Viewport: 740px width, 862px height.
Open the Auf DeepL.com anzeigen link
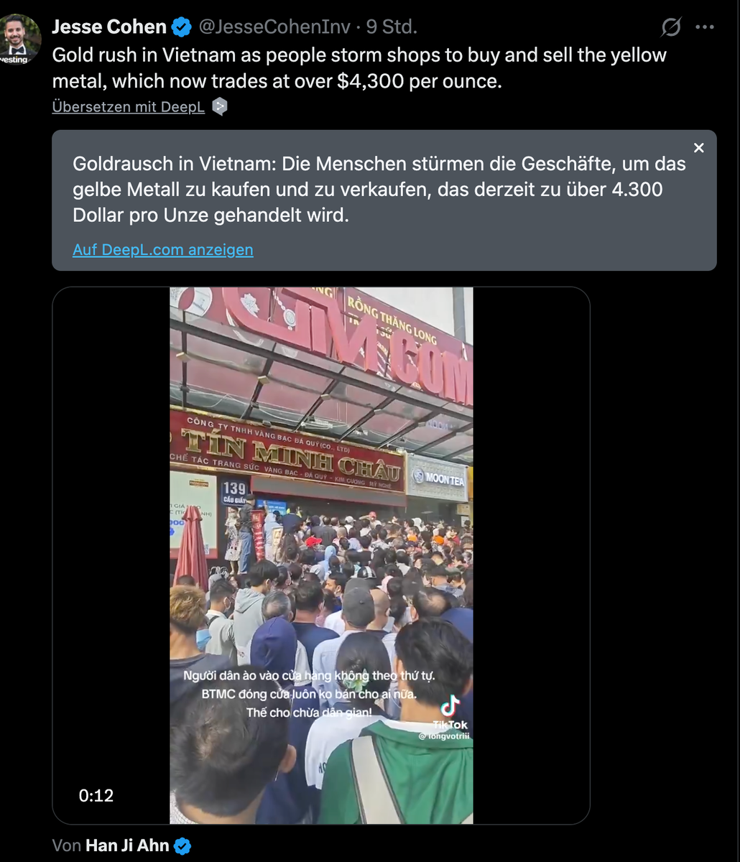click(163, 249)
